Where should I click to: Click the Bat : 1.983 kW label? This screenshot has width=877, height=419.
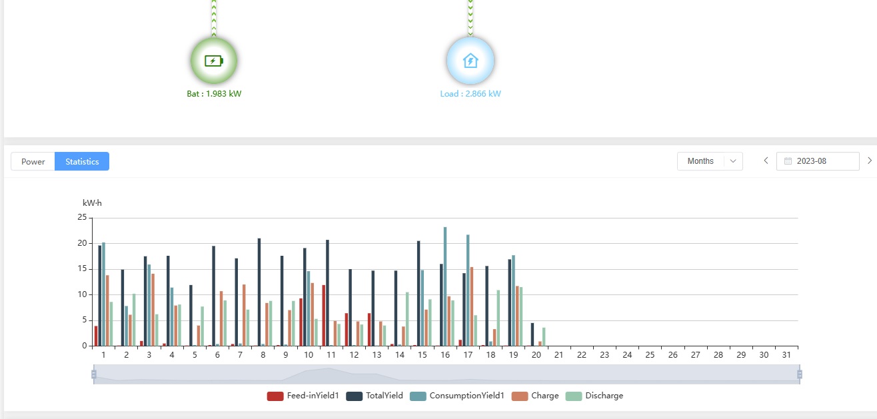[214, 94]
